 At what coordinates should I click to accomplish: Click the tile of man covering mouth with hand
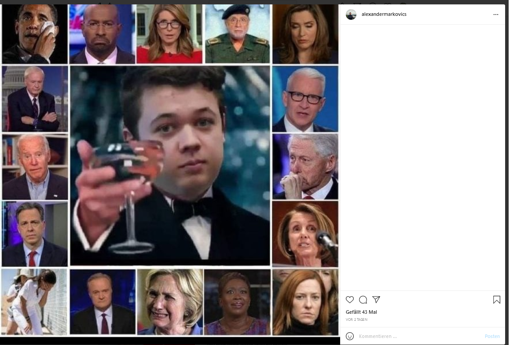pos(305,167)
